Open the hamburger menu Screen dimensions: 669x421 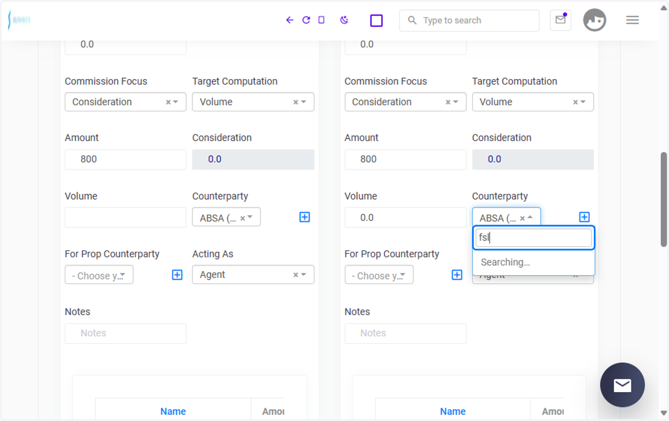632,20
